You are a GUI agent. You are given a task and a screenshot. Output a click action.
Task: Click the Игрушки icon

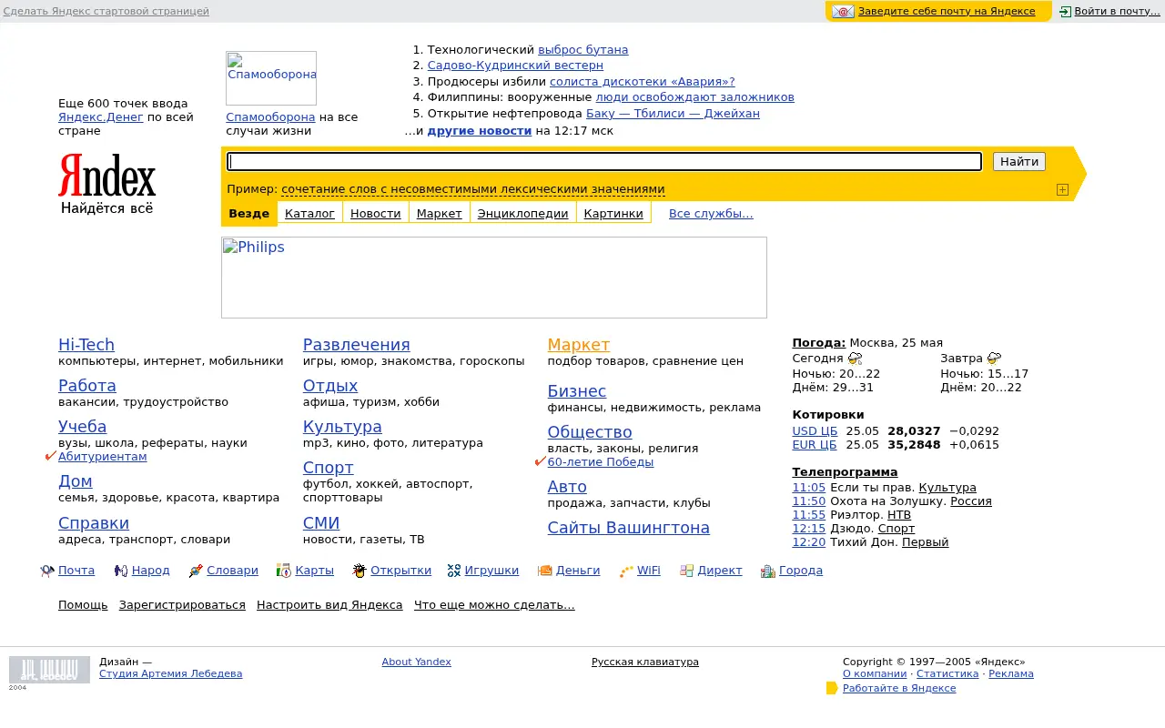point(454,571)
